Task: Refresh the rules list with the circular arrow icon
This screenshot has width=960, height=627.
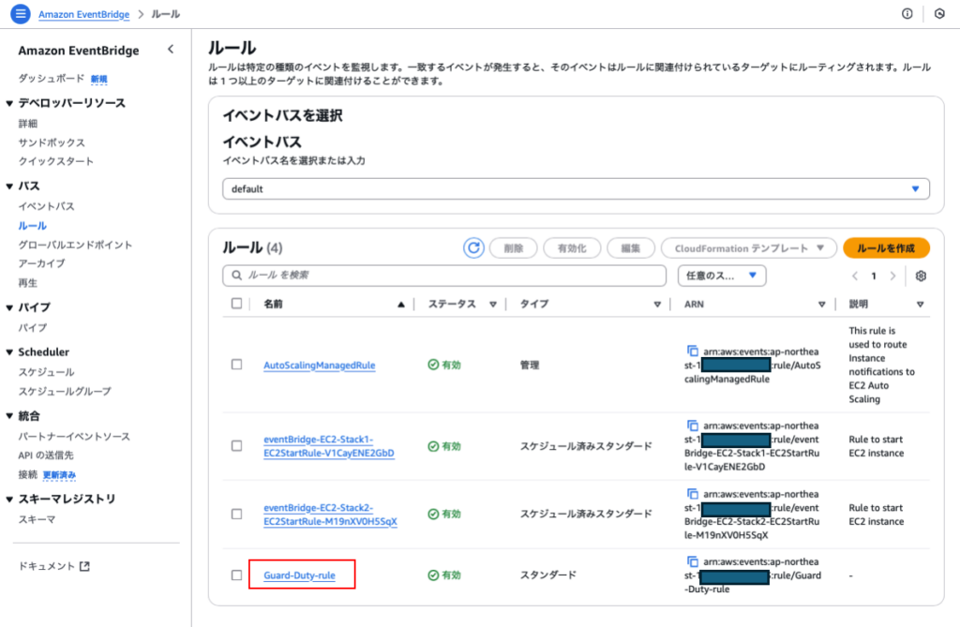Action: 473,247
